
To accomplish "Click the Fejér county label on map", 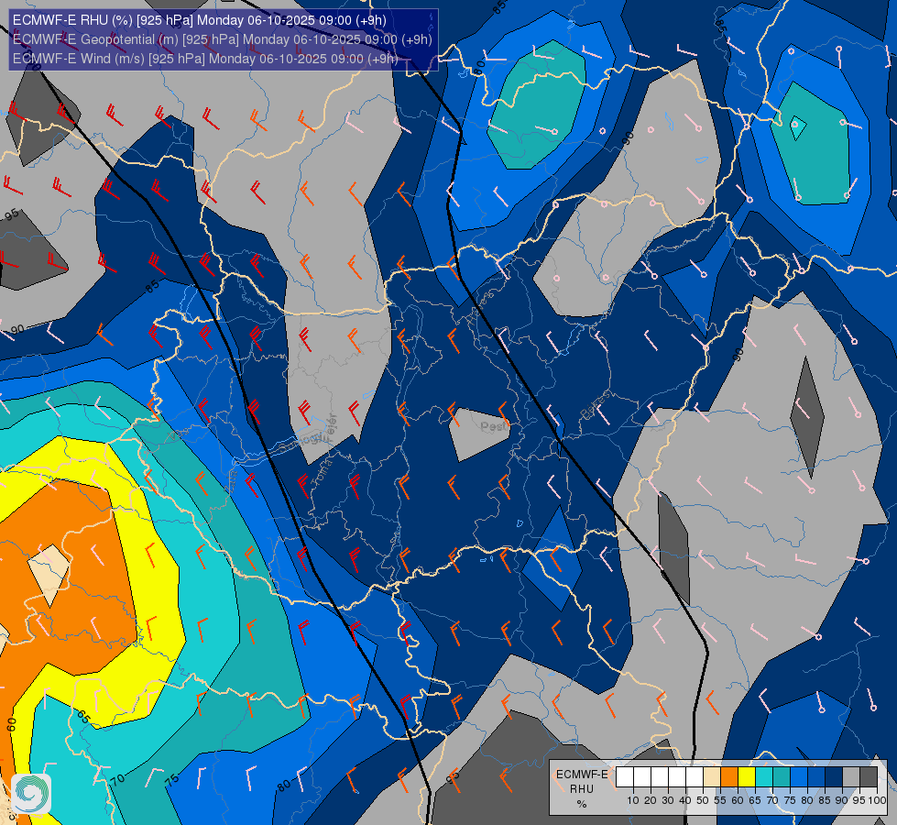I will click(x=327, y=427).
